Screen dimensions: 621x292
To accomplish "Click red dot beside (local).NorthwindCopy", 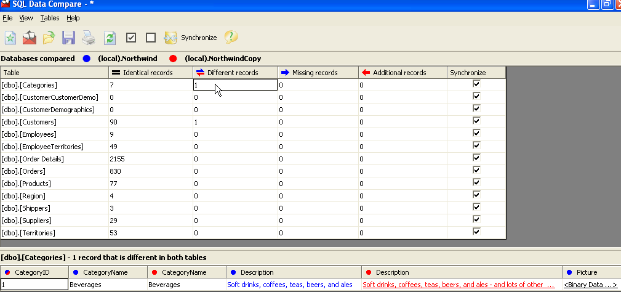I will tap(173, 59).
